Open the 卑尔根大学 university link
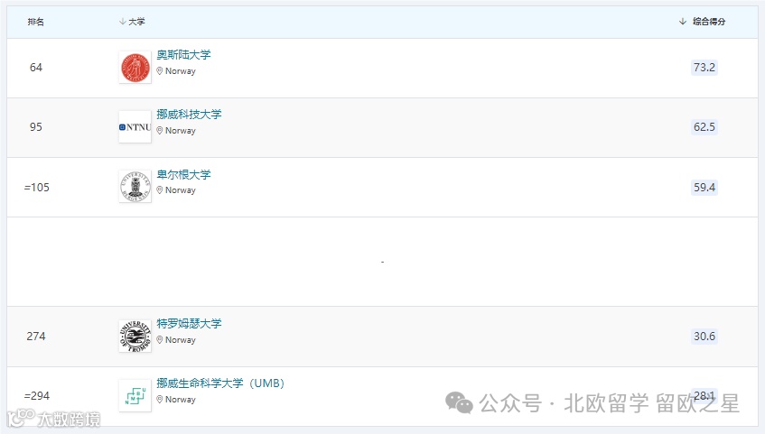Screen dimensions: 765x434 pyautogui.click(x=183, y=174)
